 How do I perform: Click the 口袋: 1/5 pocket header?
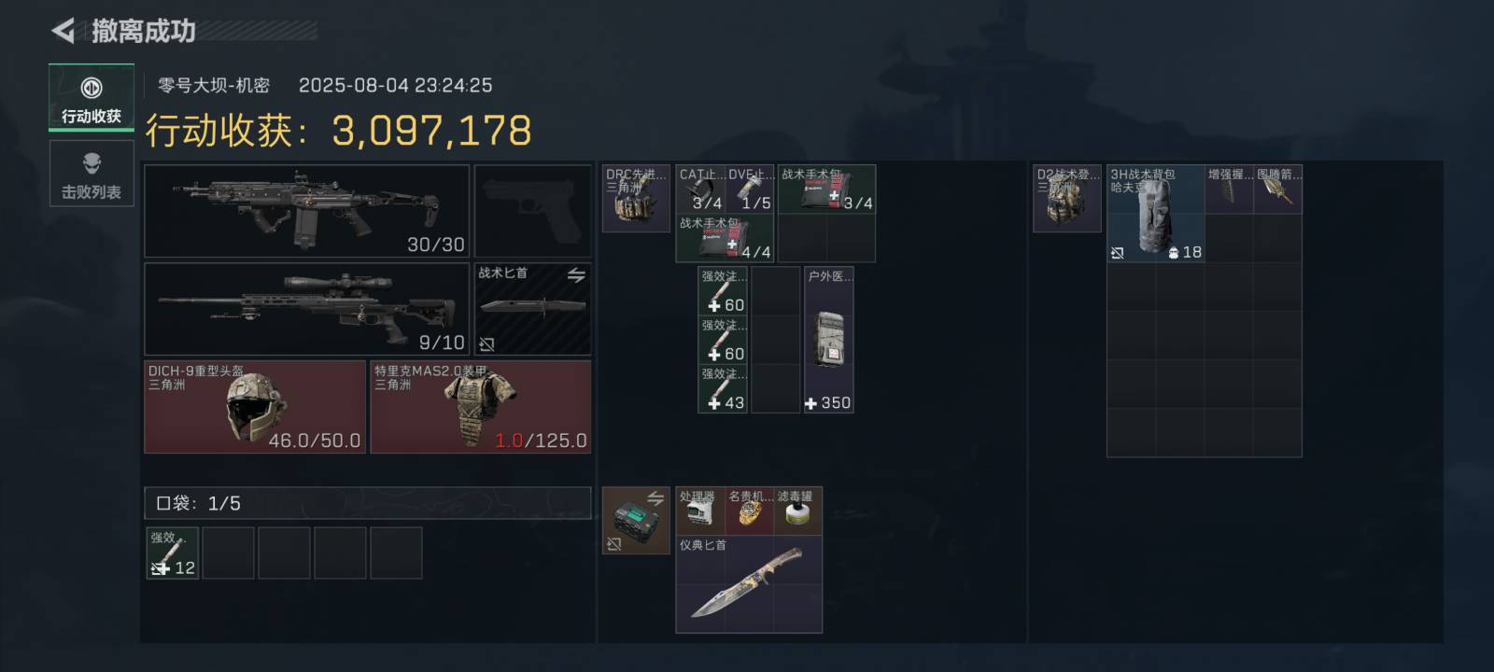coord(368,503)
